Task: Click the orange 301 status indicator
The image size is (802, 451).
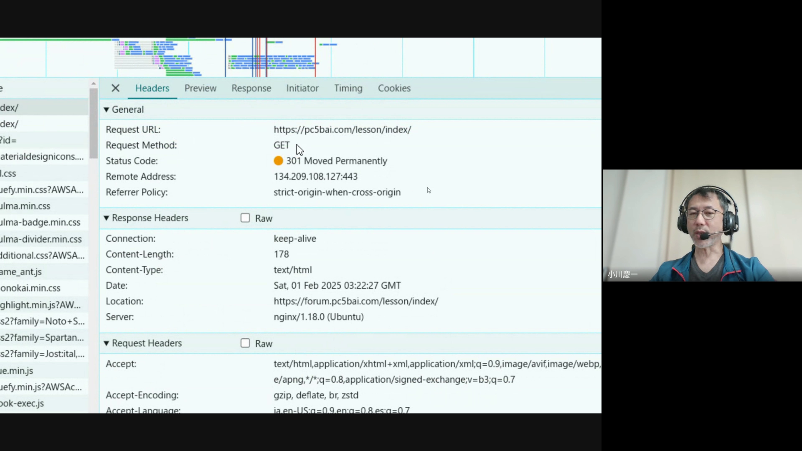Action: tap(278, 161)
